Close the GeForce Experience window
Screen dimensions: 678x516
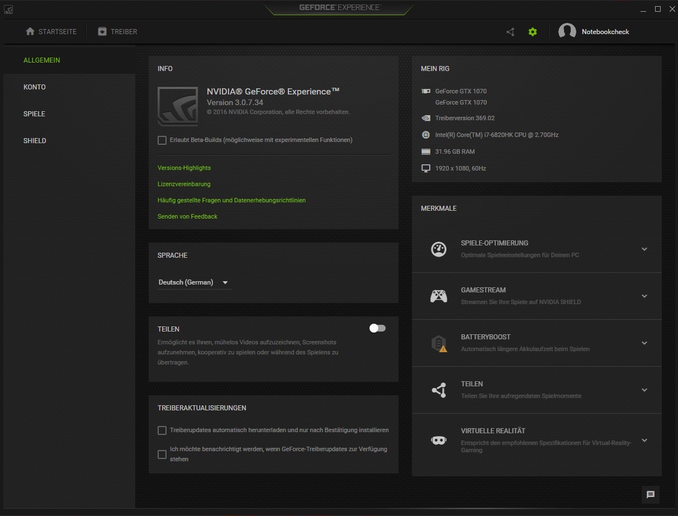(x=671, y=9)
